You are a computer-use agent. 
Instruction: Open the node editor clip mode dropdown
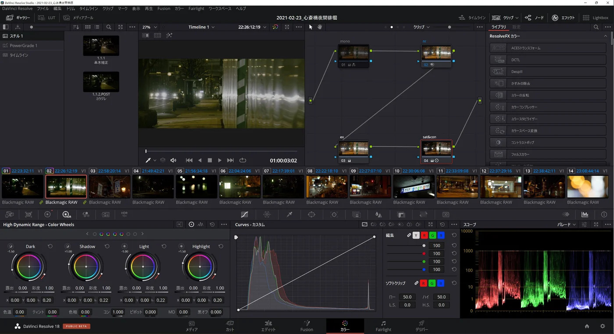click(421, 27)
